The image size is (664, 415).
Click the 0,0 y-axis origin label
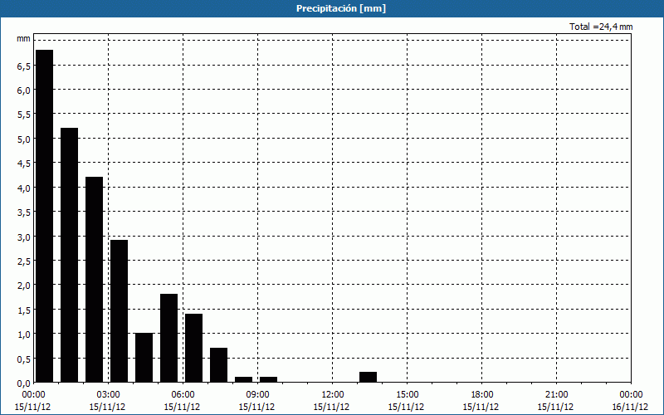pyautogui.click(x=24, y=383)
